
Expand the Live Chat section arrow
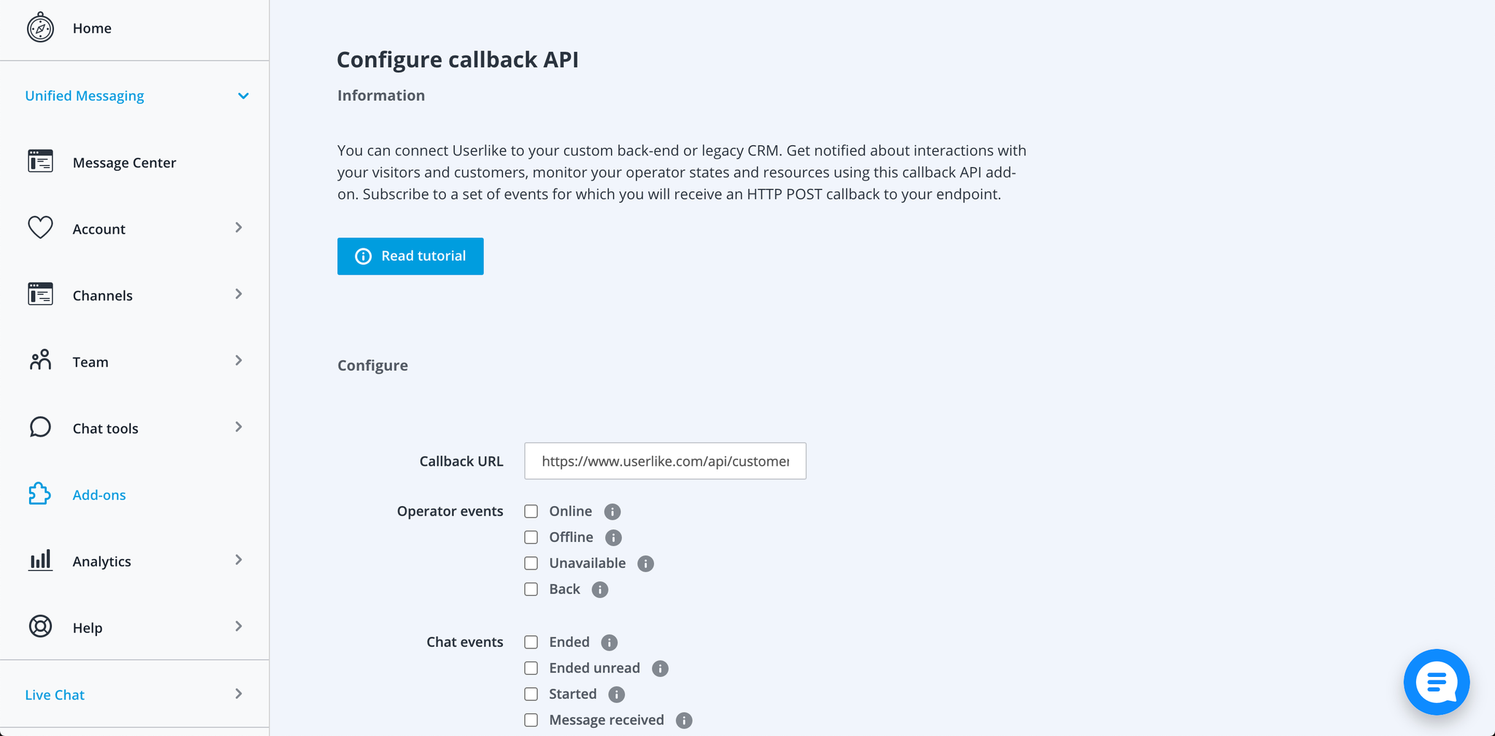click(x=239, y=694)
